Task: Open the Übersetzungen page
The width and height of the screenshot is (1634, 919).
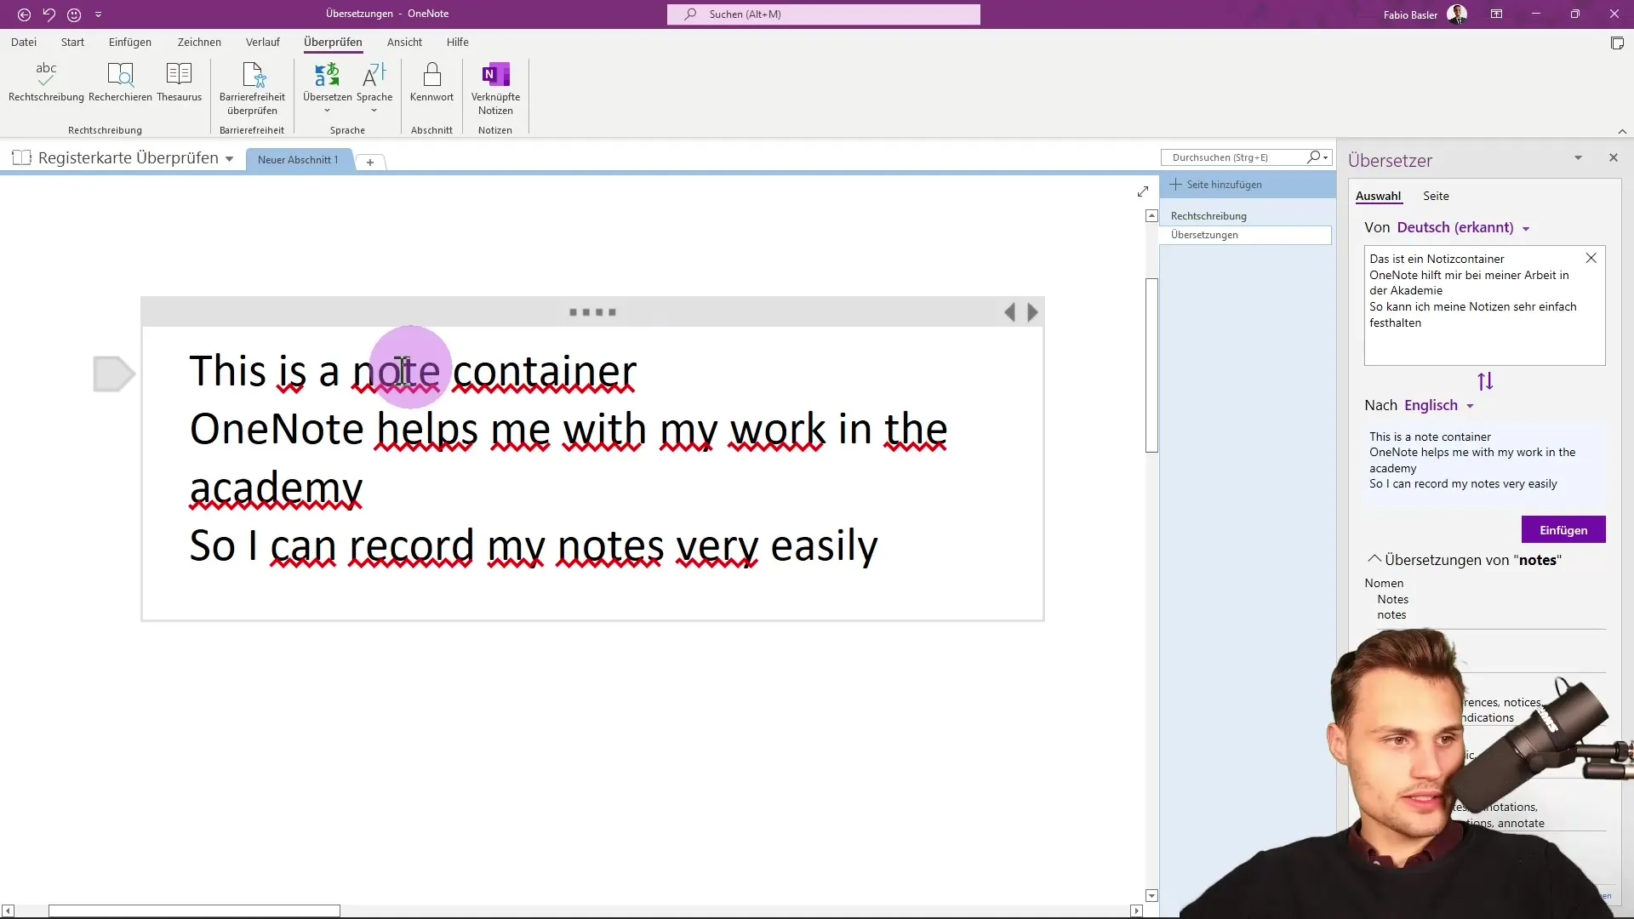Action: point(1246,235)
